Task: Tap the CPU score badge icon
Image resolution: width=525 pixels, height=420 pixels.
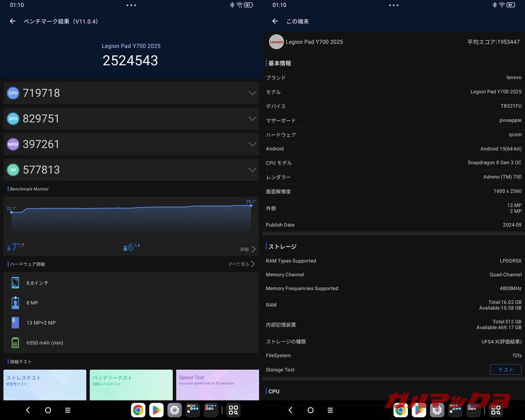Action: tap(13, 93)
